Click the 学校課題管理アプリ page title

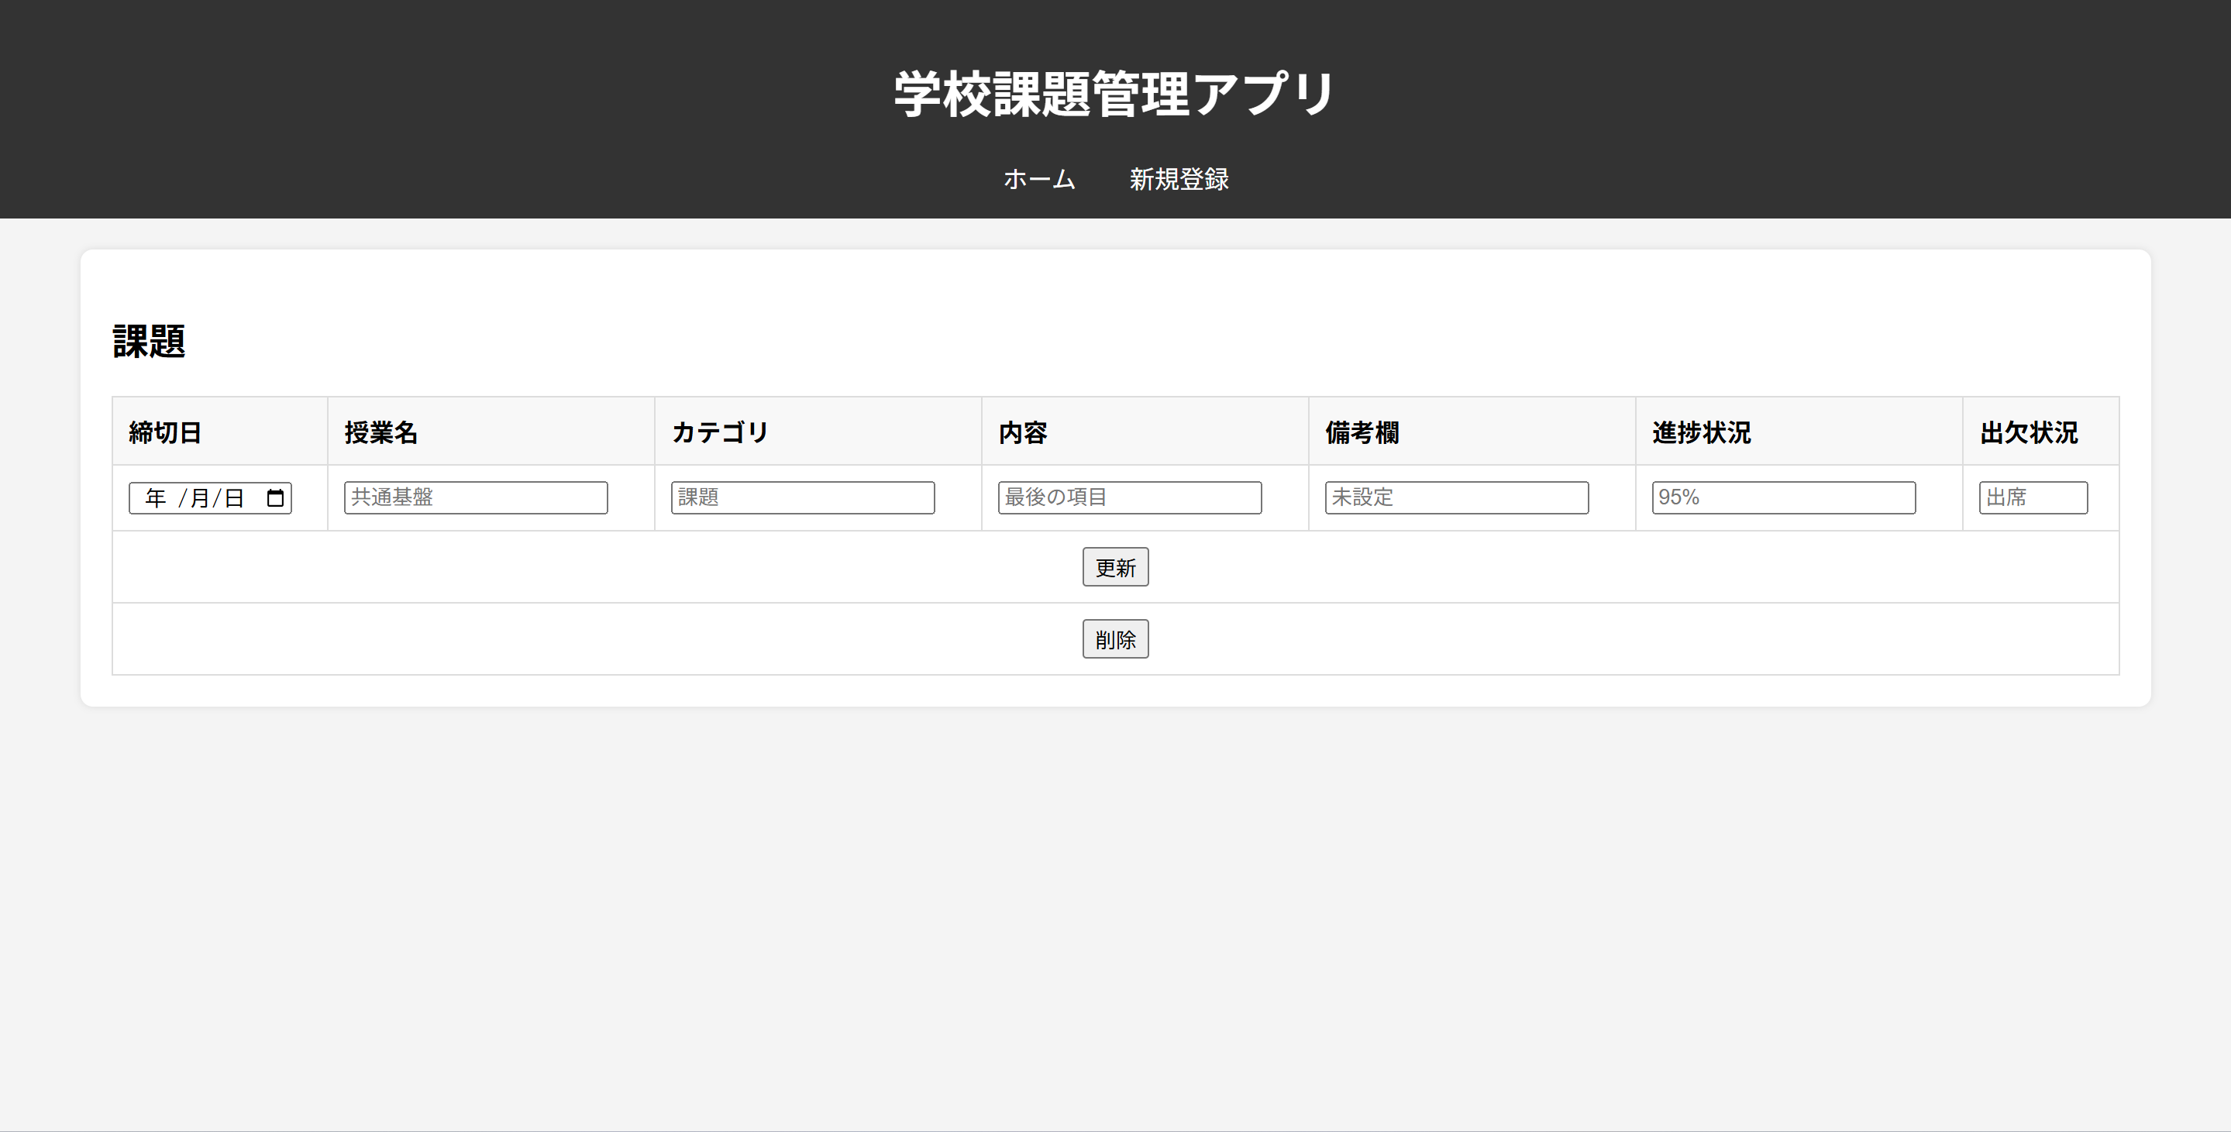(1114, 94)
